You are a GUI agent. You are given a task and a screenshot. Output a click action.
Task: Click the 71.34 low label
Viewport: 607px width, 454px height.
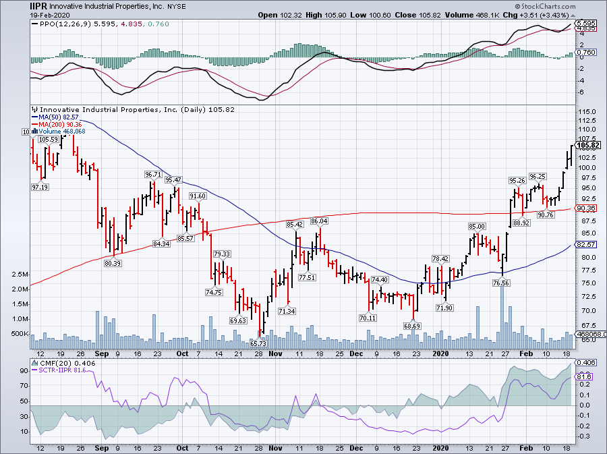click(x=287, y=311)
